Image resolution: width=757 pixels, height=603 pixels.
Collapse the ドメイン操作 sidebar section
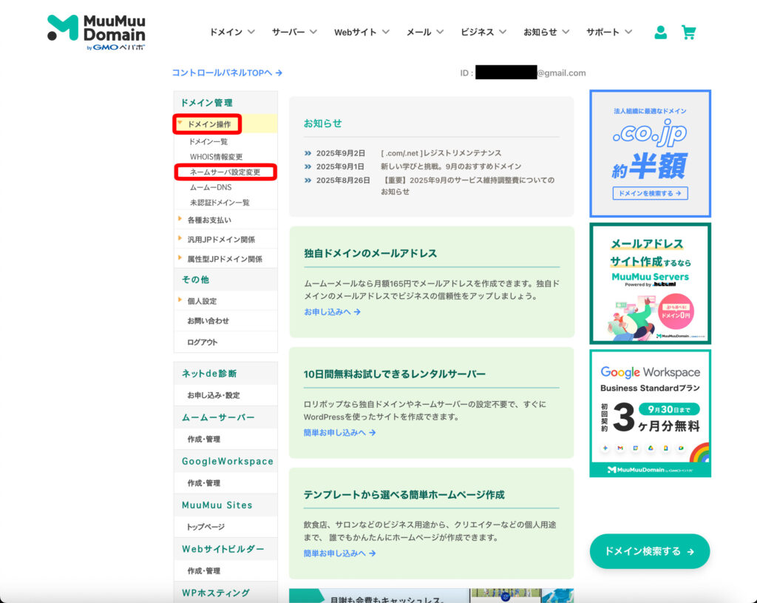point(208,124)
